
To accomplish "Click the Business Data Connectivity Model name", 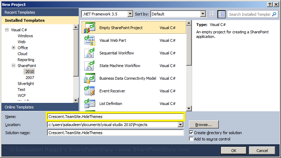I will [x=128, y=78].
